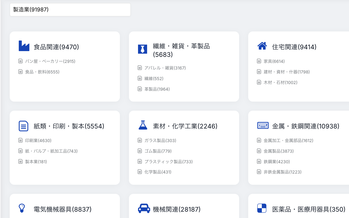
Task: Click the house icon beside 住宅関連
Action: pyautogui.click(x=262, y=46)
